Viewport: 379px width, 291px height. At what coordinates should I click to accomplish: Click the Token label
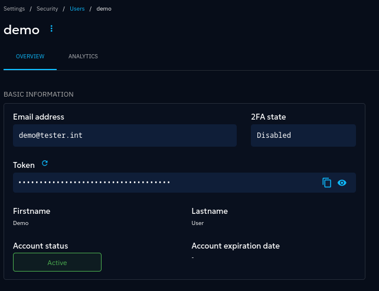pyautogui.click(x=24, y=165)
